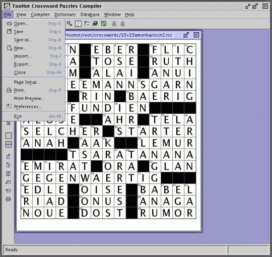Choose Save as... from File menu
The image size is (272, 257).
(34, 40)
